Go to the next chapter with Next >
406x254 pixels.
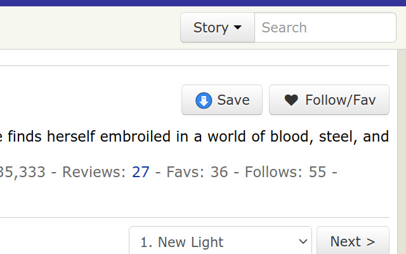pos(353,242)
